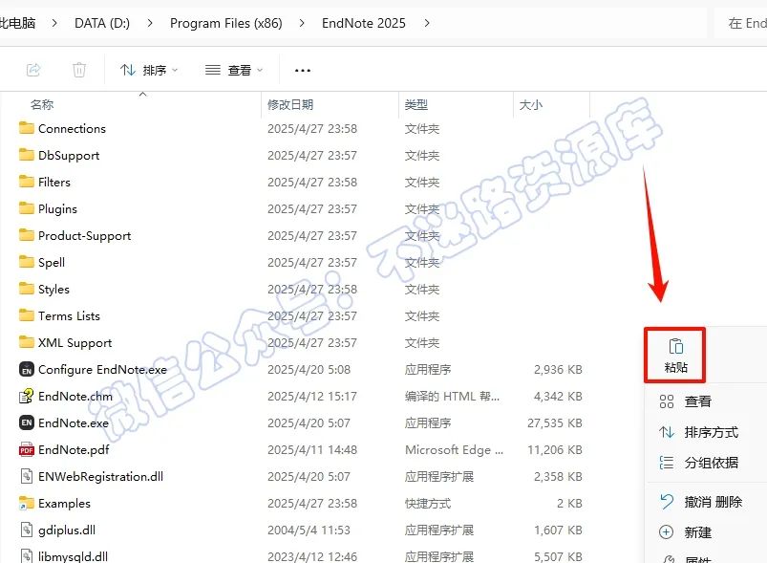This screenshot has height=563, width=767.
Task: Navigate to DATA (D:) in breadcrumb
Action: (x=102, y=23)
